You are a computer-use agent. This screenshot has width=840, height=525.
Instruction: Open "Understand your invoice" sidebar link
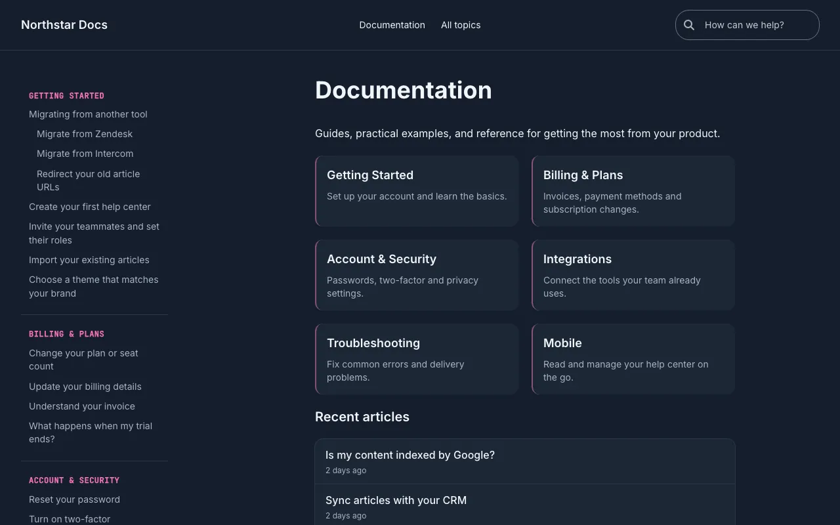pos(82,406)
